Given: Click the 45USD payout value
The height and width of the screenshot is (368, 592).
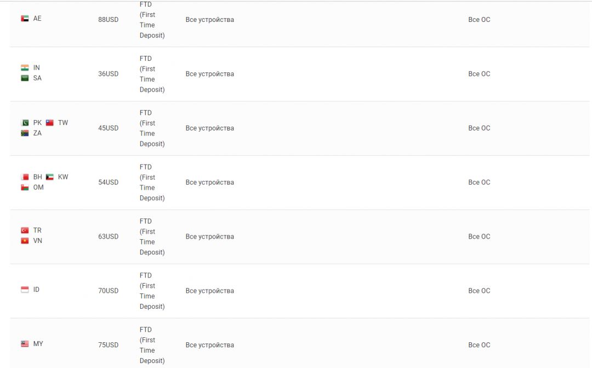Looking at the screenshot, I should (x=109, y=128).
